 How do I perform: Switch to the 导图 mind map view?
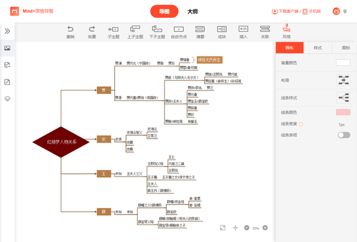point(164,11)
